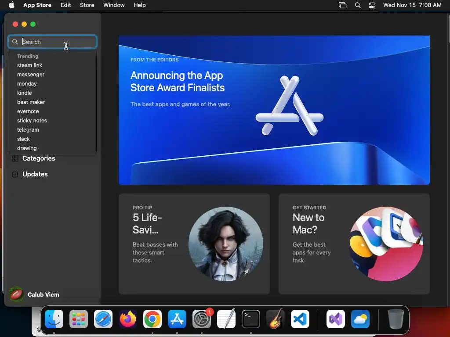This screenshot has height=337, width=450.
Task: Open App Store Award Finalists banner
Action: pyautogui.click(x=274, y=110)
